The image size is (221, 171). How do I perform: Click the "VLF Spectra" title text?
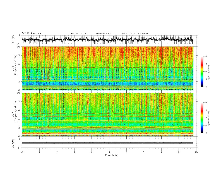32,34
